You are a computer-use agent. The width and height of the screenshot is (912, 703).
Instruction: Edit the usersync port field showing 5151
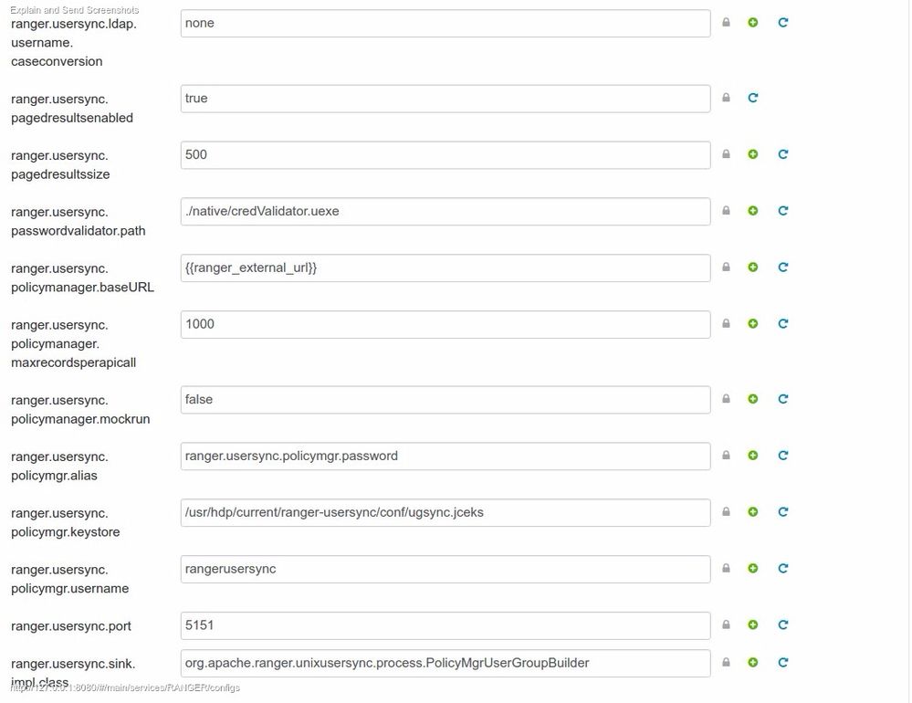coord(446,626)
